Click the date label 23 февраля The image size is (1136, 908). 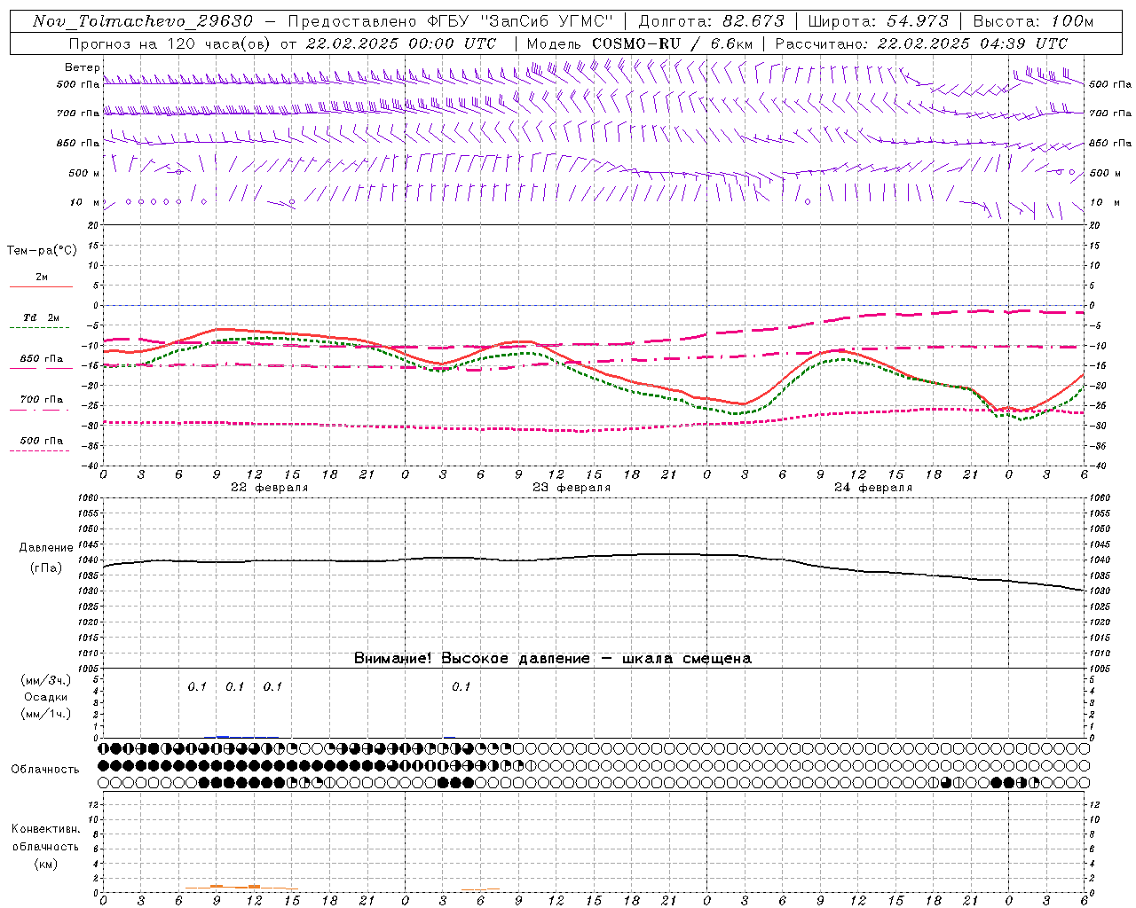tap(572, 488)
